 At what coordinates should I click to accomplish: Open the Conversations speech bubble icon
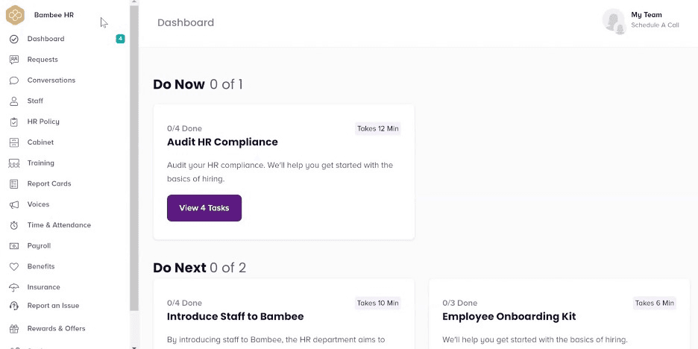13,81
